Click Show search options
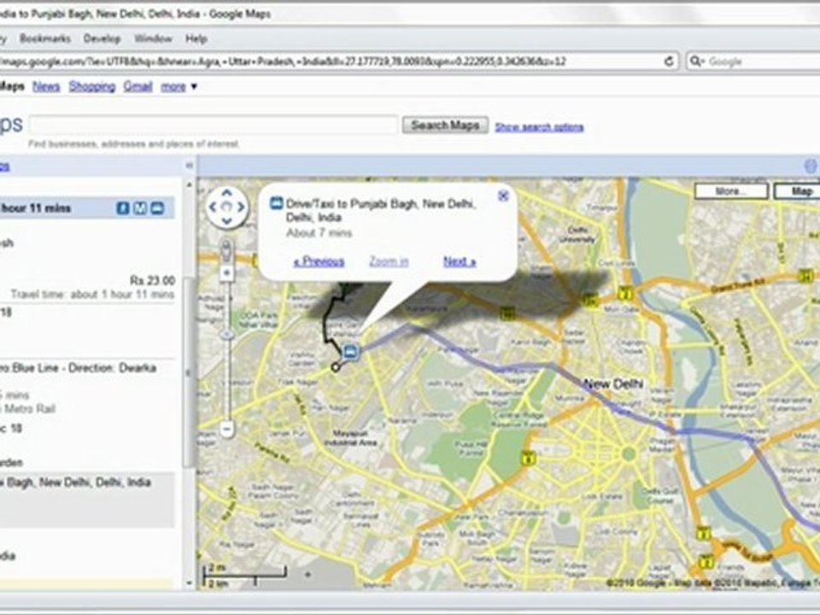Viewport: 820px width, 615px height. click(539, 127)
